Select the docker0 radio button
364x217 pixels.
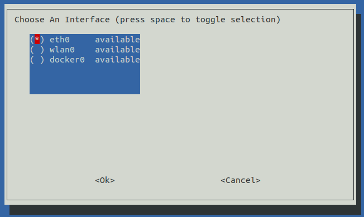[37, 60]
